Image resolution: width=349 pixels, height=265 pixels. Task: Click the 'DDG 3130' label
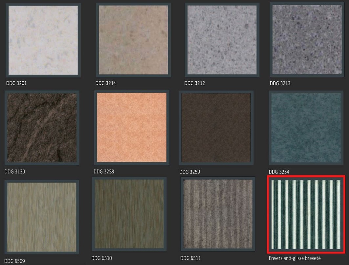[15, 172]
